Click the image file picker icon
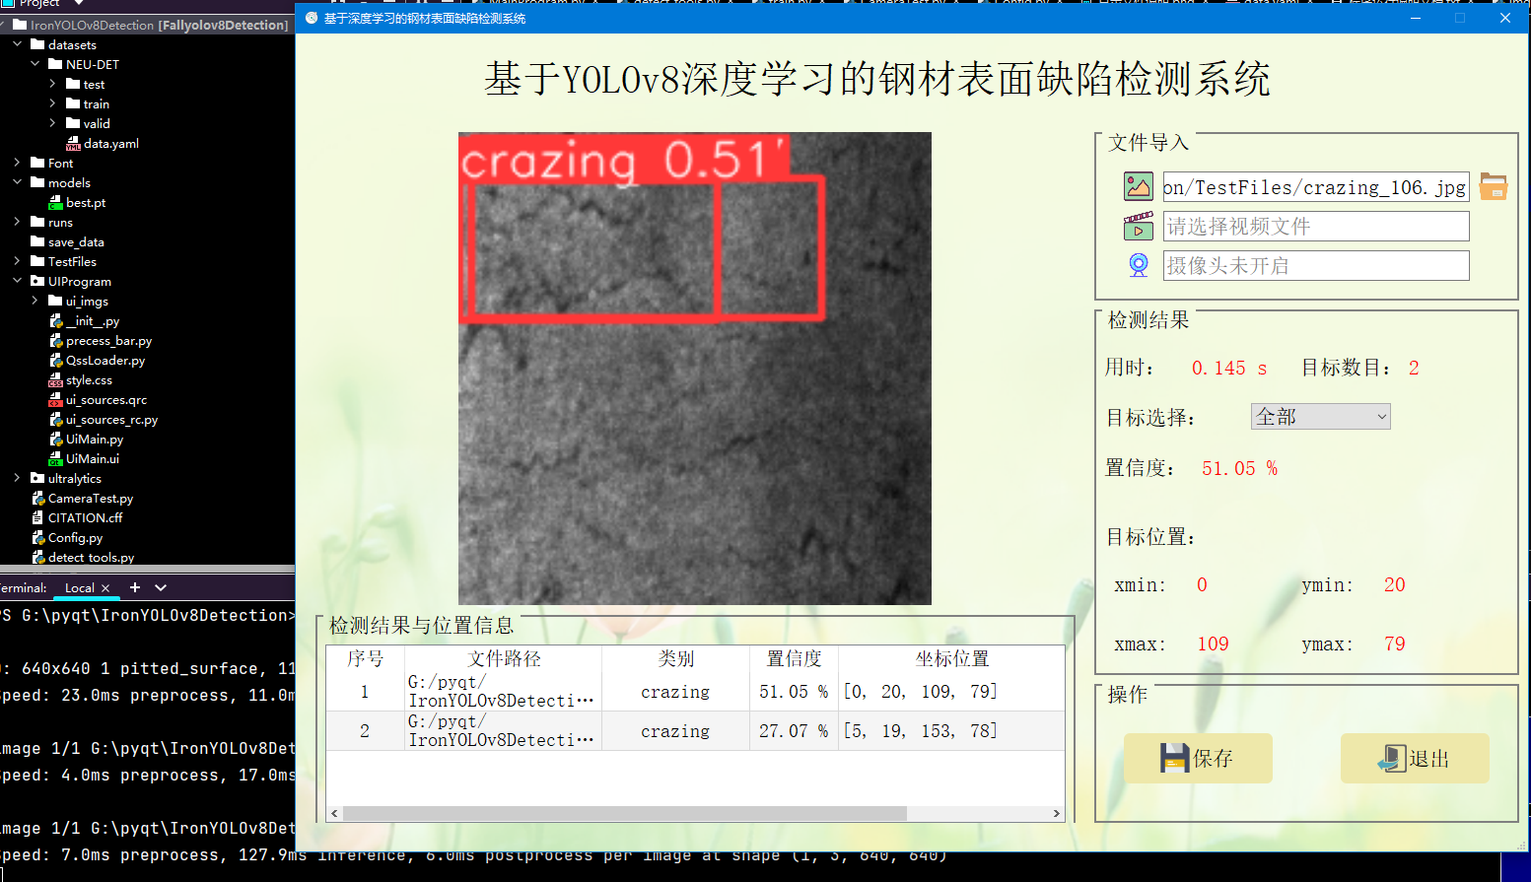Image resolution: width=1531 pixels, height=882 pixels. [1138, 186]
